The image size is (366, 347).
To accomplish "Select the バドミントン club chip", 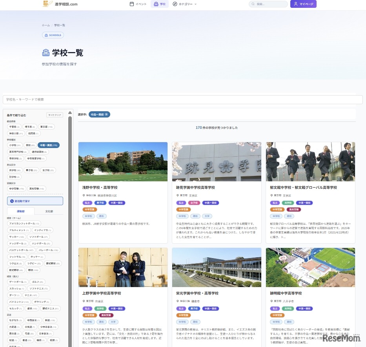I will 19,302.
